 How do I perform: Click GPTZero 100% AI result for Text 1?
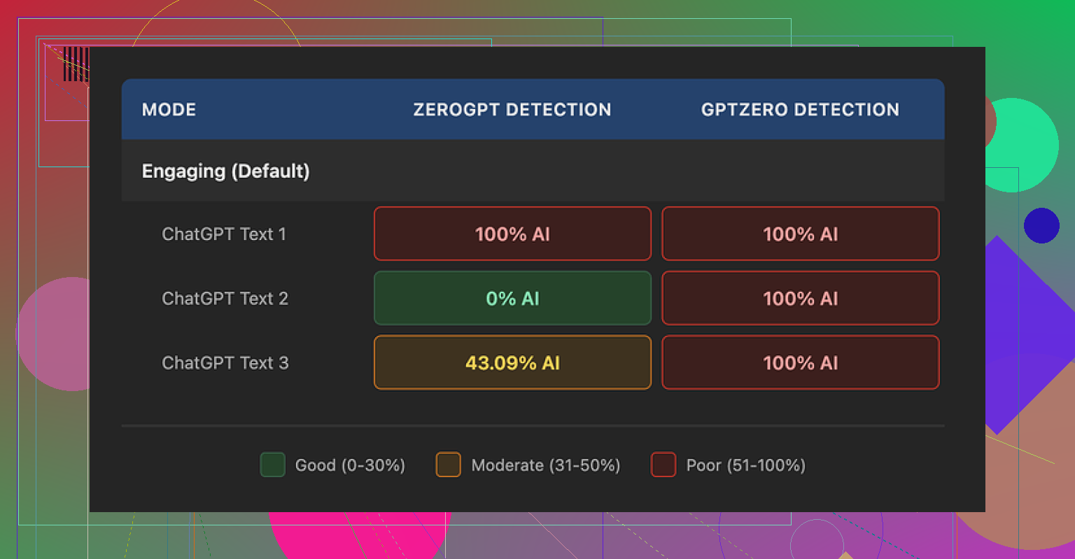[x=800, y=234]
